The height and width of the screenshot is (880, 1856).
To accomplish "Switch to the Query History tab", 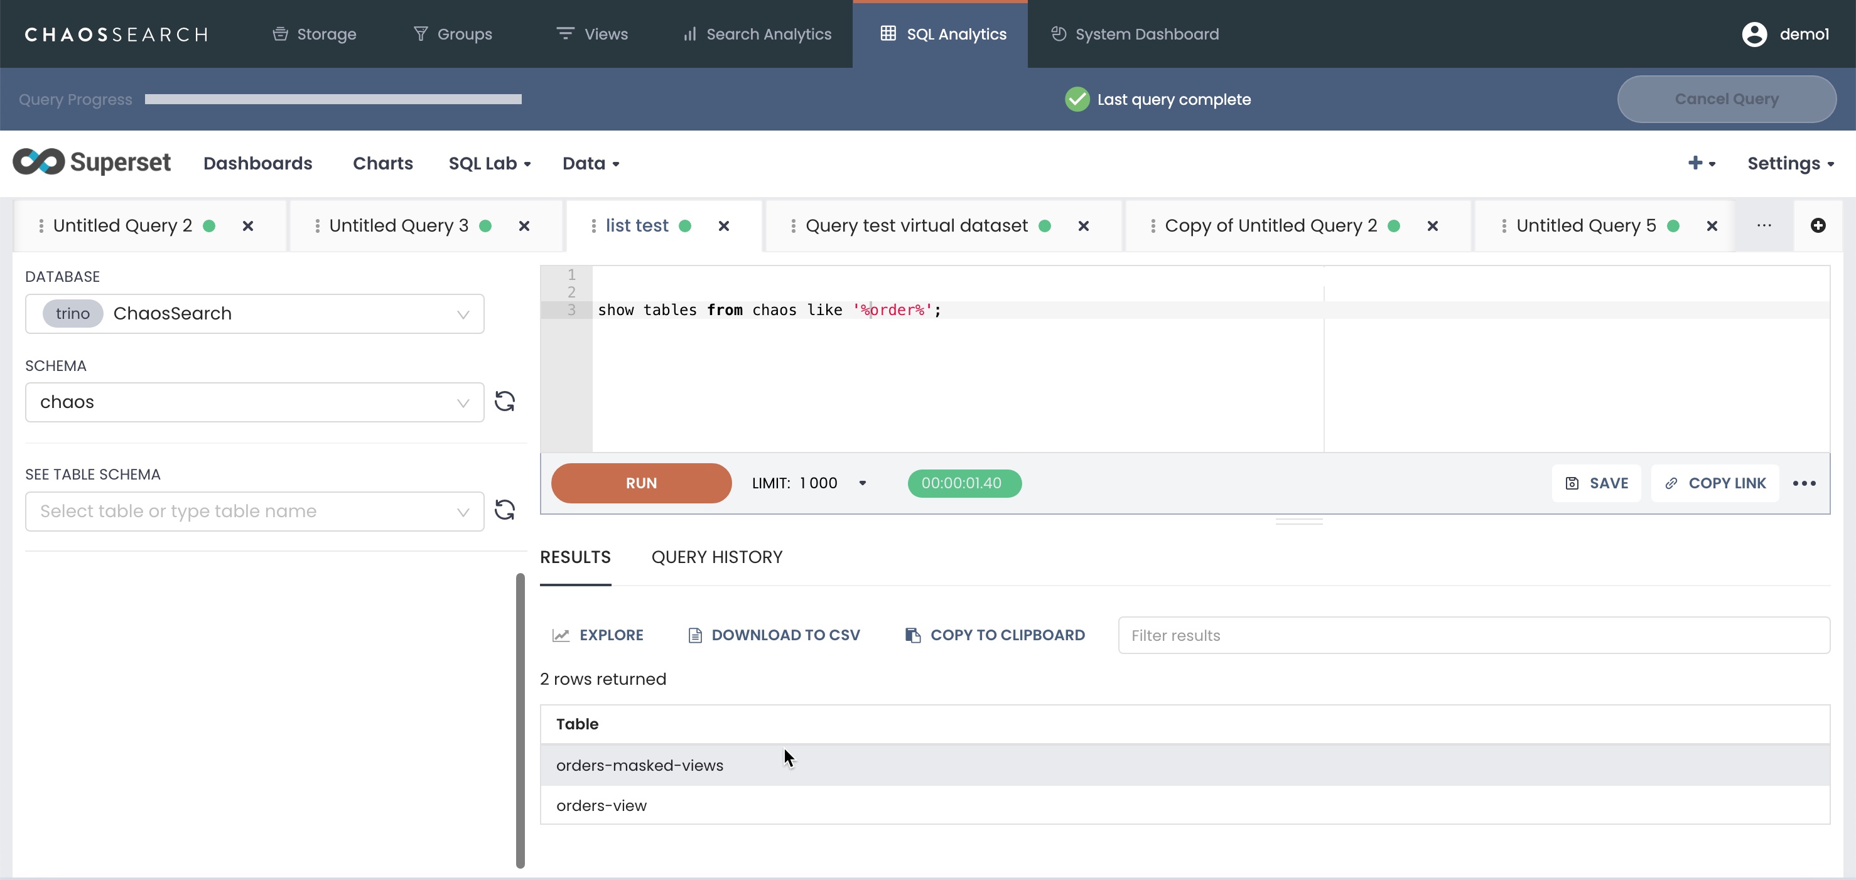I will (716, 557).
